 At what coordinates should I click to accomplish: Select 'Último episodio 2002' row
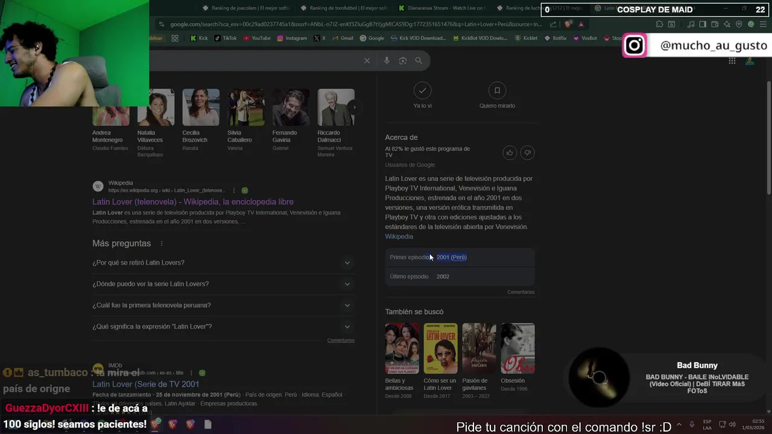[x=460, y=277]
